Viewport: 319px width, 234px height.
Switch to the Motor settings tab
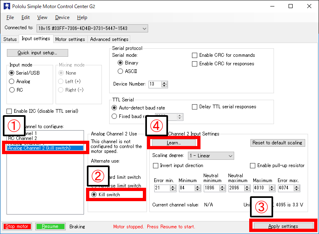click(x=70, y=39)
